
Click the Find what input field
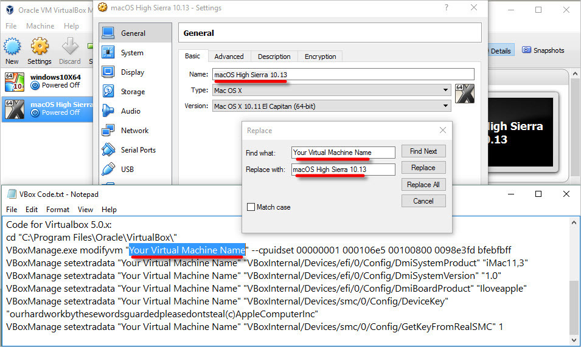[x=343, y=153]
